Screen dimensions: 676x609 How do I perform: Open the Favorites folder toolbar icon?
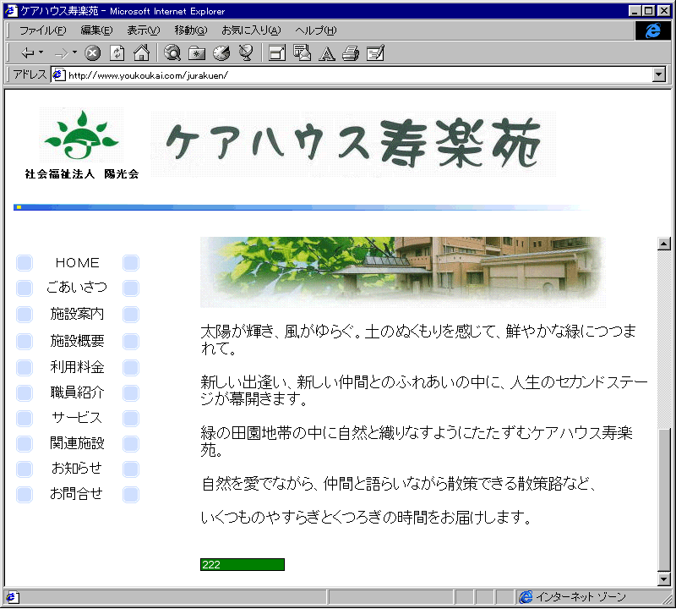[x=197, y=53]
